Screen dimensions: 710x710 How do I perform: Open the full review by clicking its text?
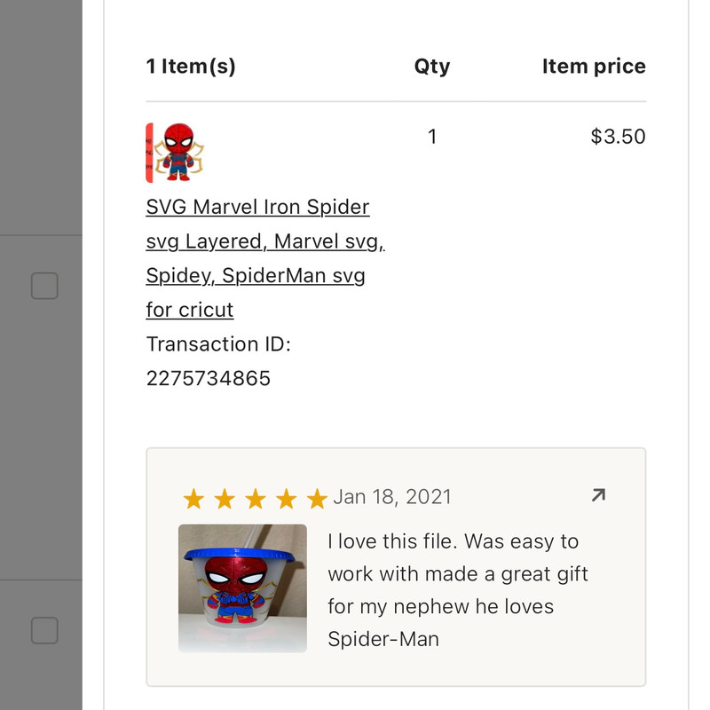tap(453, 590)
